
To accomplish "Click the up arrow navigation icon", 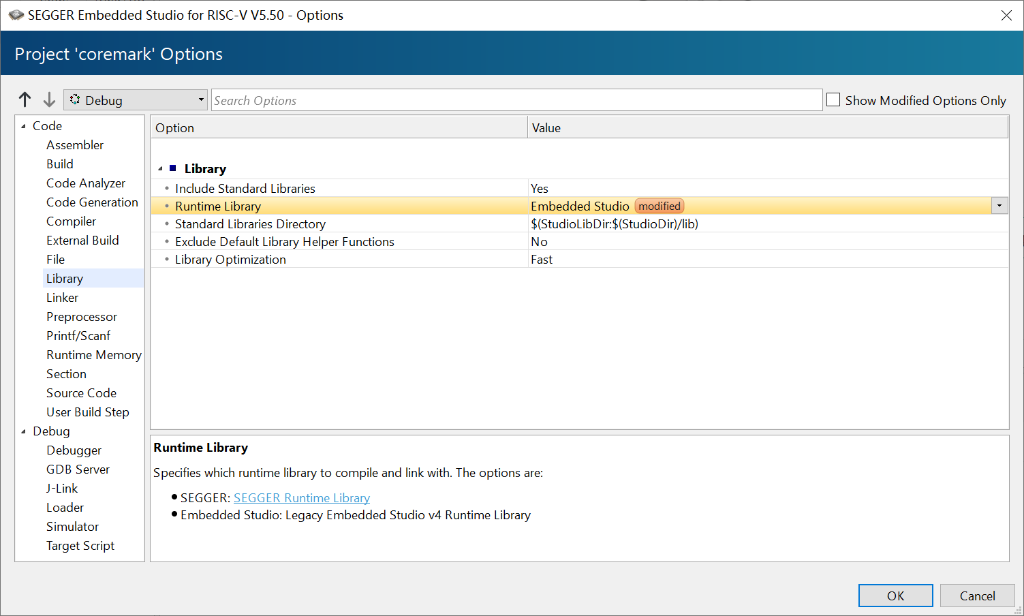I will (25, 99).
